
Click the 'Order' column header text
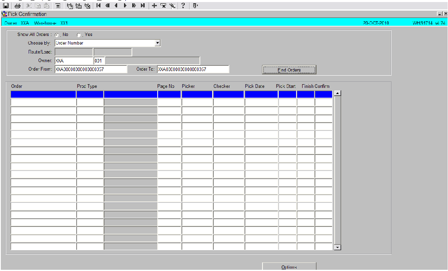point(16,86)
